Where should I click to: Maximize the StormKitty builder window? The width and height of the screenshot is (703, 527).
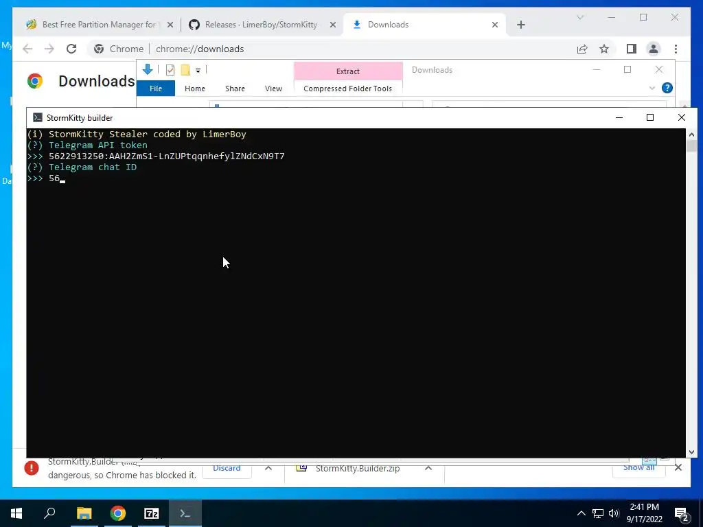pyautogui.click(x=649, y=117)
